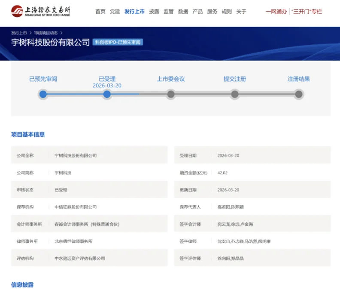Click the 评估机构 field label
This screenshot has height=290, width=340.
(x=25, y=259)
